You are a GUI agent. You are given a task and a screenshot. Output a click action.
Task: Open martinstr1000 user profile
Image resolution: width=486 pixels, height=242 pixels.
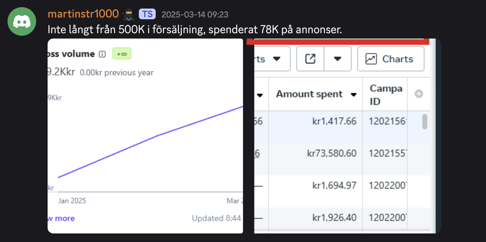pos(83,14)
